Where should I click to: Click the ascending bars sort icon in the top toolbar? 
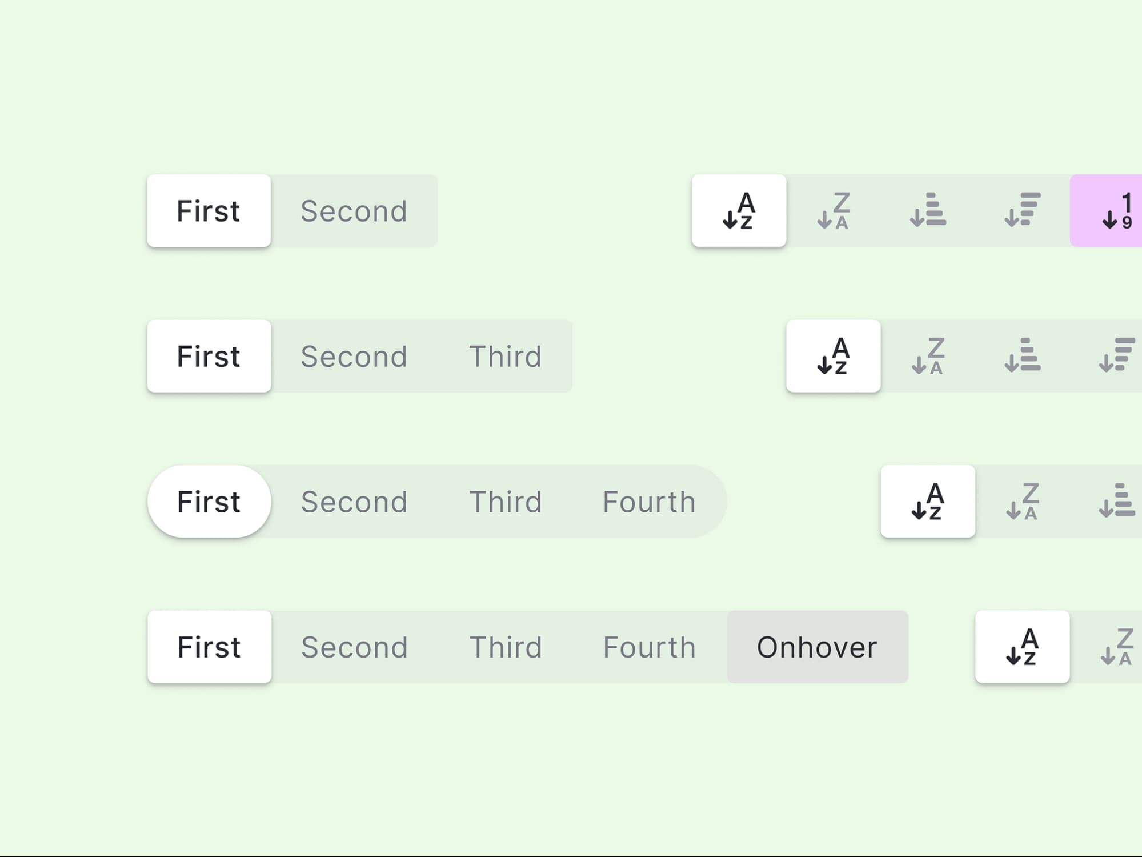pos(927,211)
